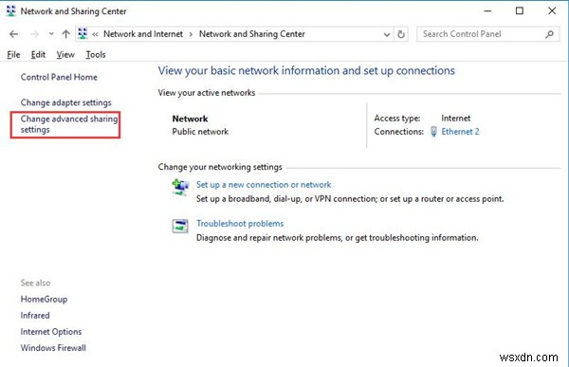Screen dimensions: 569x367
Task: Click the Network and Sharing Center breadcrumb
Action: (x=252, y=34)
